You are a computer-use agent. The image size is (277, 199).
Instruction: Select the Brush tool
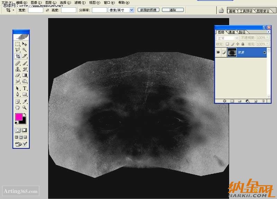[24, 63]
